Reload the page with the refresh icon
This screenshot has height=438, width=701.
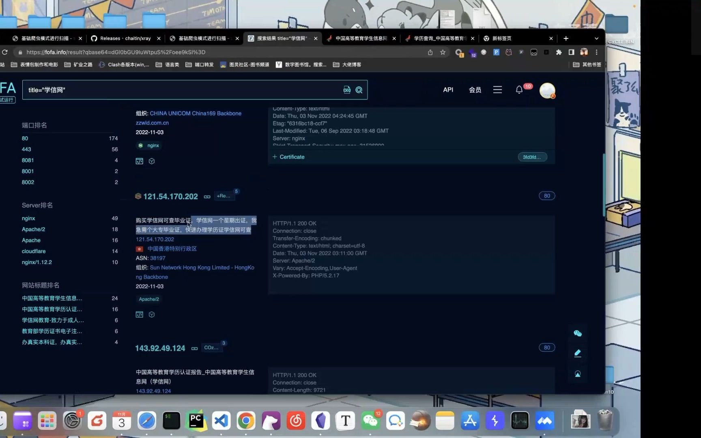tap(5, 52)
